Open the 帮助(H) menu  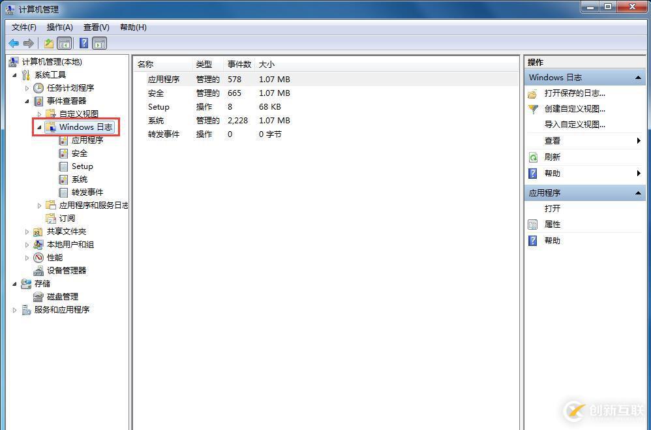[133, 27]
